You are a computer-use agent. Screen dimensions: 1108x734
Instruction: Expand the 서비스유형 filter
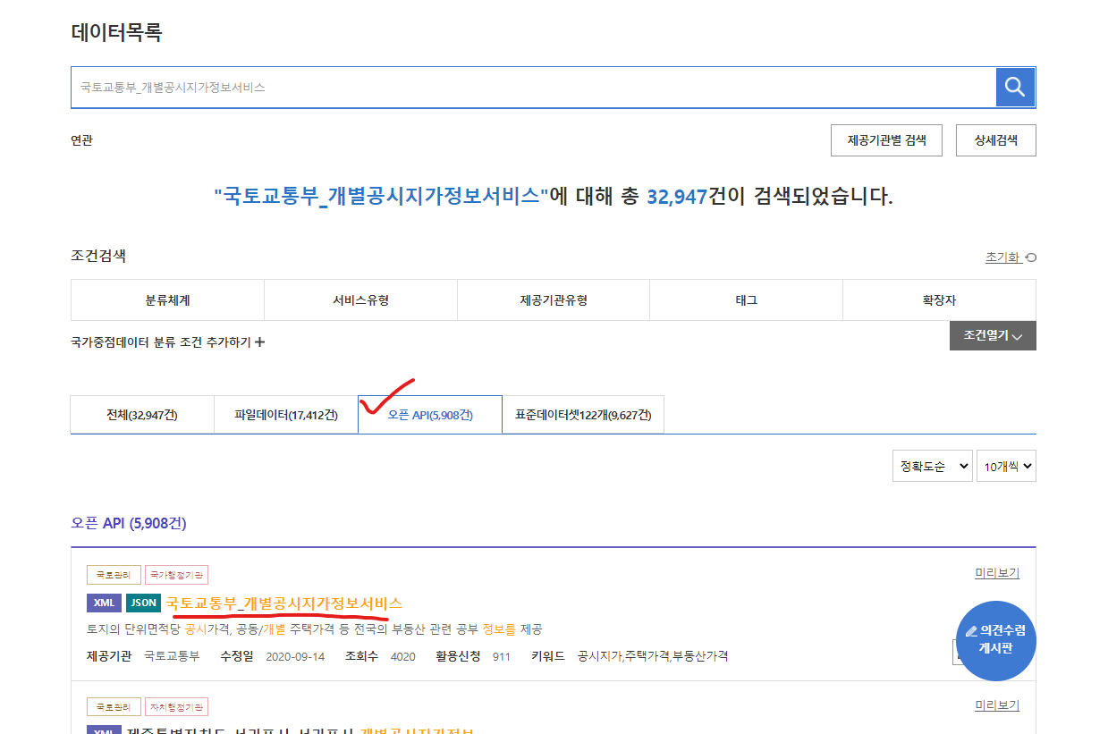tap(360, 300)
